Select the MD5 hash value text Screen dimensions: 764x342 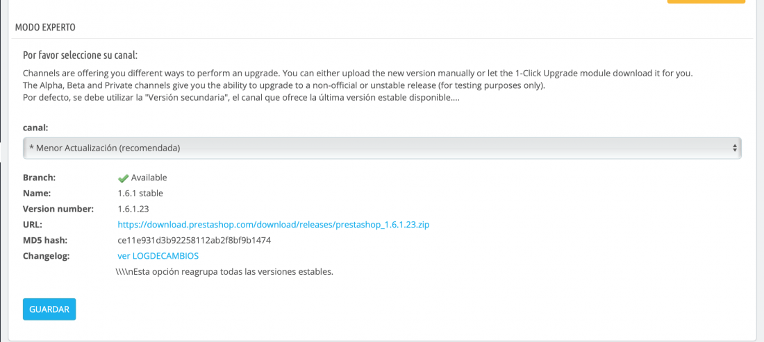pyautogui.click(x=194, y=240)
